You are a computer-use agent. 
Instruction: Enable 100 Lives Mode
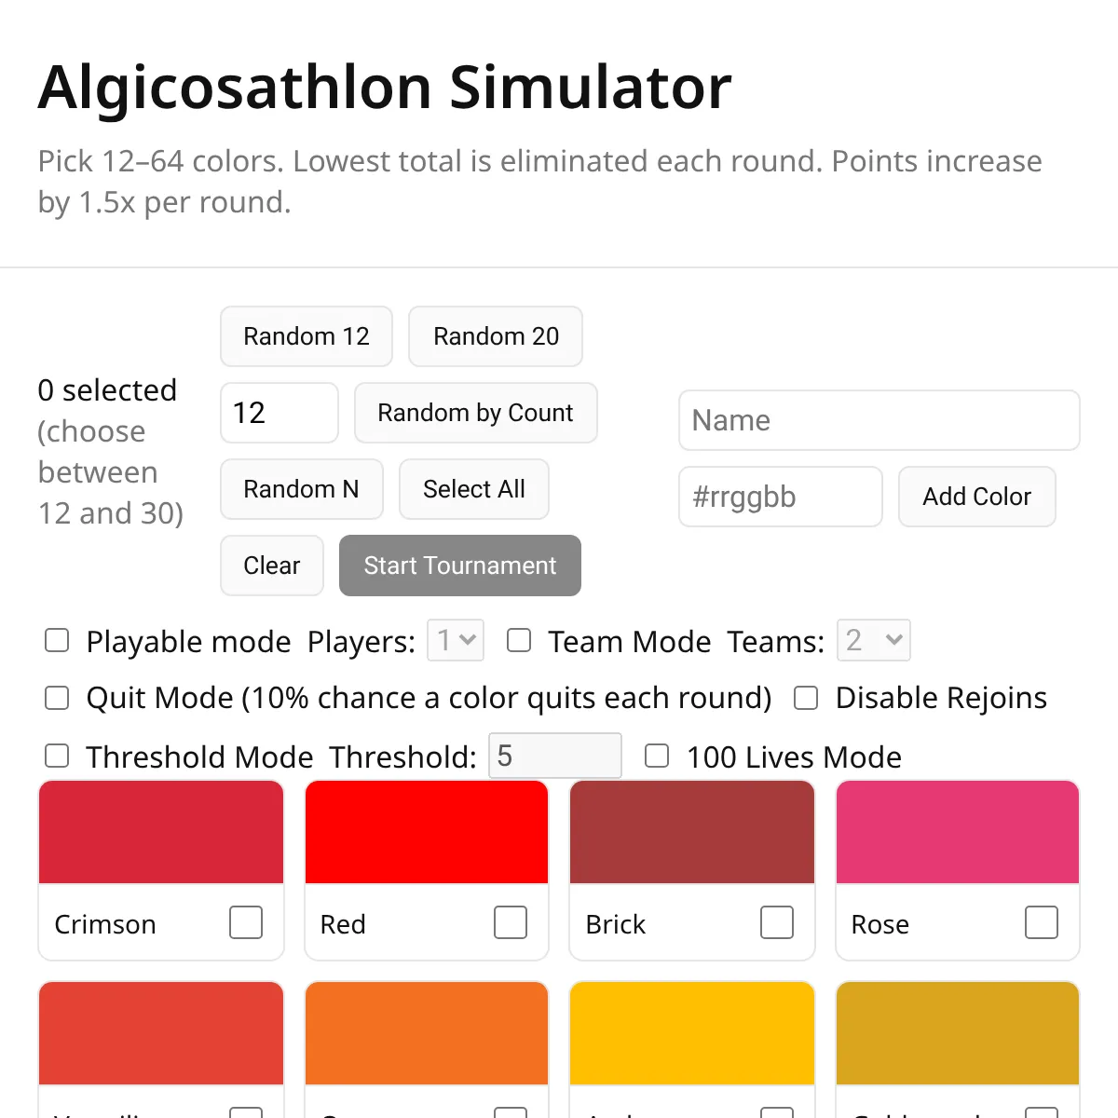pyautogui.click(x=657, y=756)
